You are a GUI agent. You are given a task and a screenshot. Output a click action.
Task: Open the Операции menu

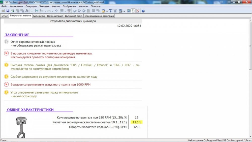coord(31,6)
